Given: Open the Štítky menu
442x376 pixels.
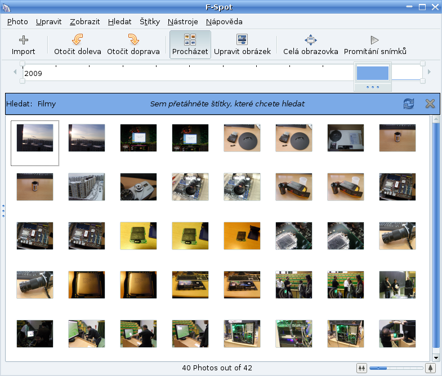Looking at the screenshot, I should click(150, 22).
